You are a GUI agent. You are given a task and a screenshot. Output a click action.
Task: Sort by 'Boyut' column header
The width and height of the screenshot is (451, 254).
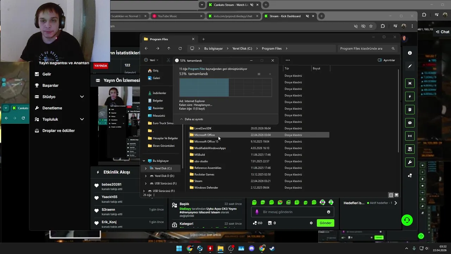[x=321, y=68]
